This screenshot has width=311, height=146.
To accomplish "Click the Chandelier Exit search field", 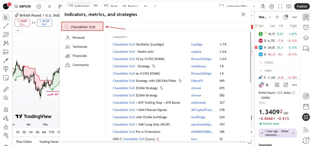I will [83, 27].
